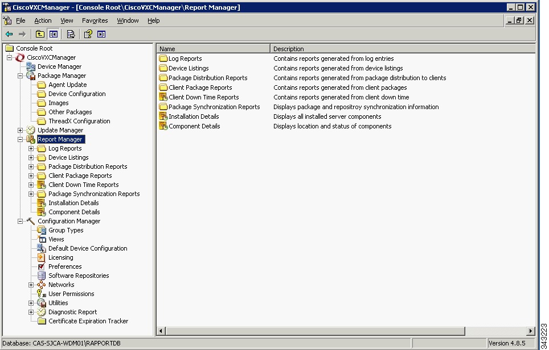This screenshot has width=549, height=350.
Task: Click the Preferences checkmark icon
Action: tap(42, 266)
